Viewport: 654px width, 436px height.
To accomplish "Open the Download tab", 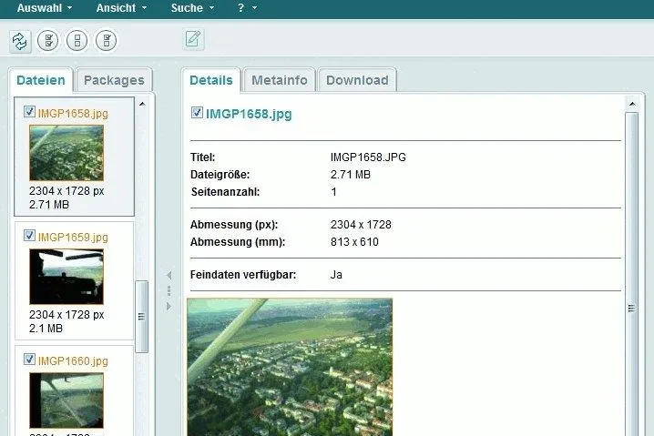I will [x=357, y=80].
